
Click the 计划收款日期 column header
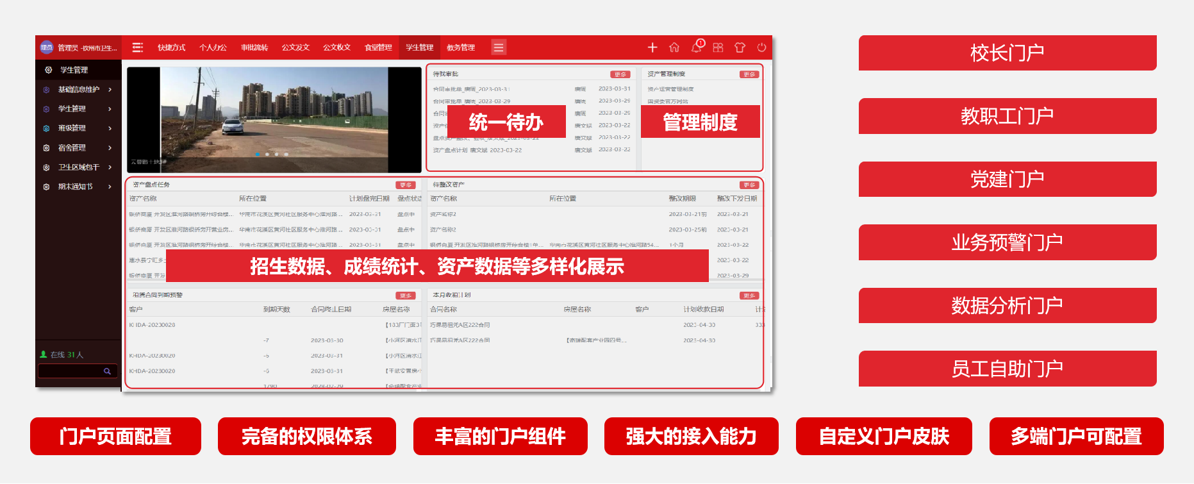click(704, 310)
